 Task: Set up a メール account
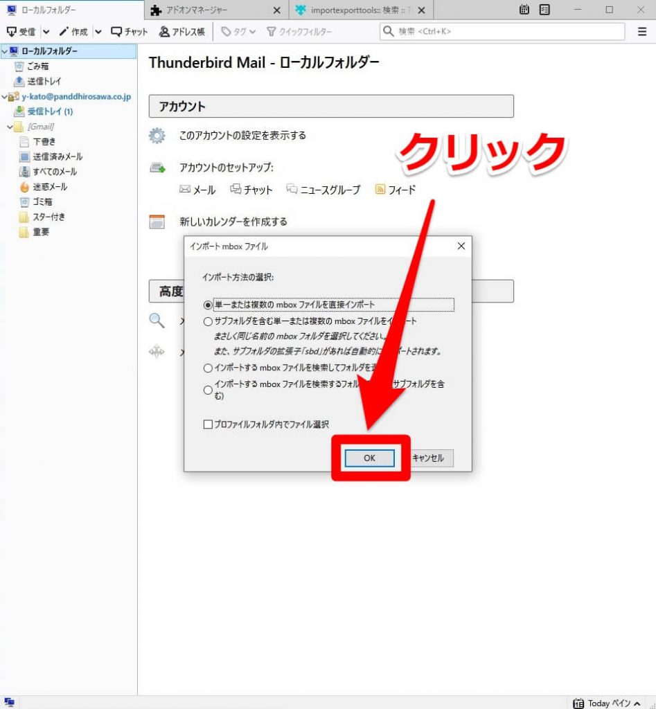(x=197, y=190)
